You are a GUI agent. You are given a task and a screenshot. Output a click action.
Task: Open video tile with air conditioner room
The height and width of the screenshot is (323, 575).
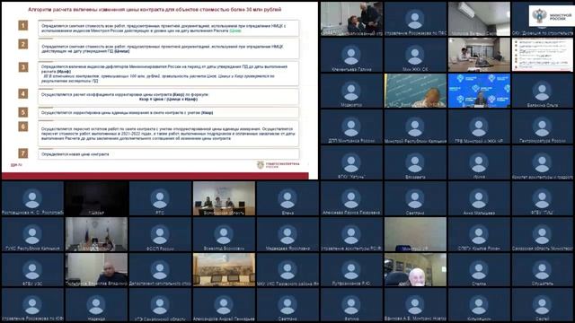tap(479, 19)
